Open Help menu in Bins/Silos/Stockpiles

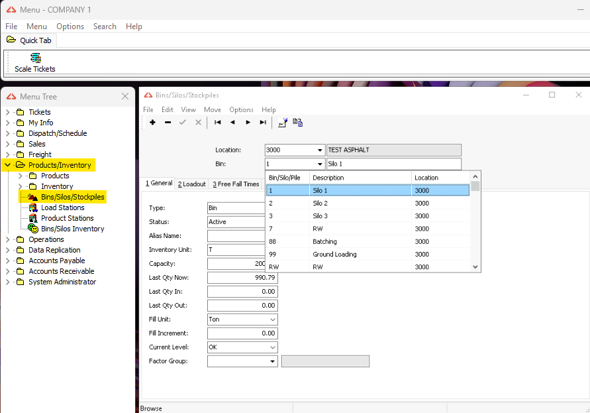pos(269,109)
